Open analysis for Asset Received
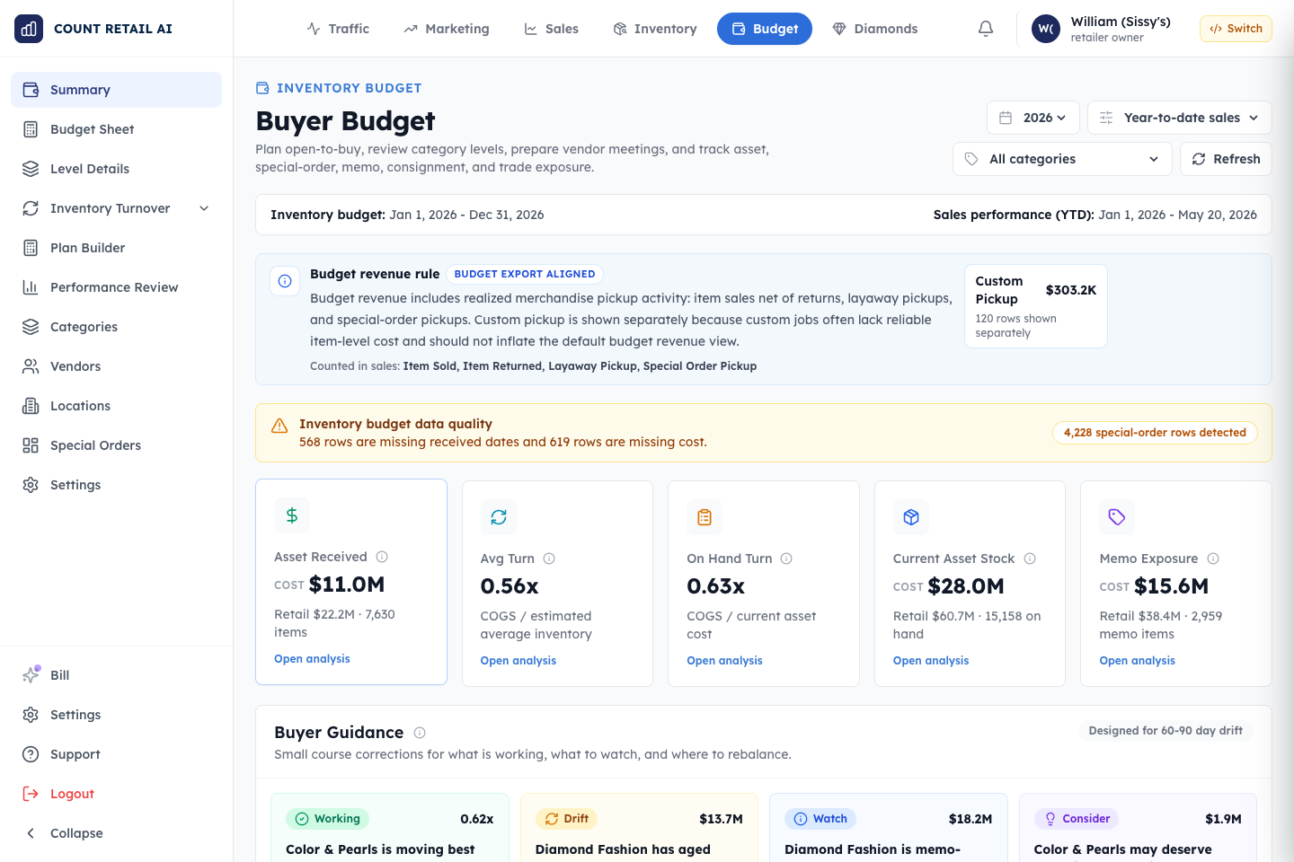 pos(312,659)
